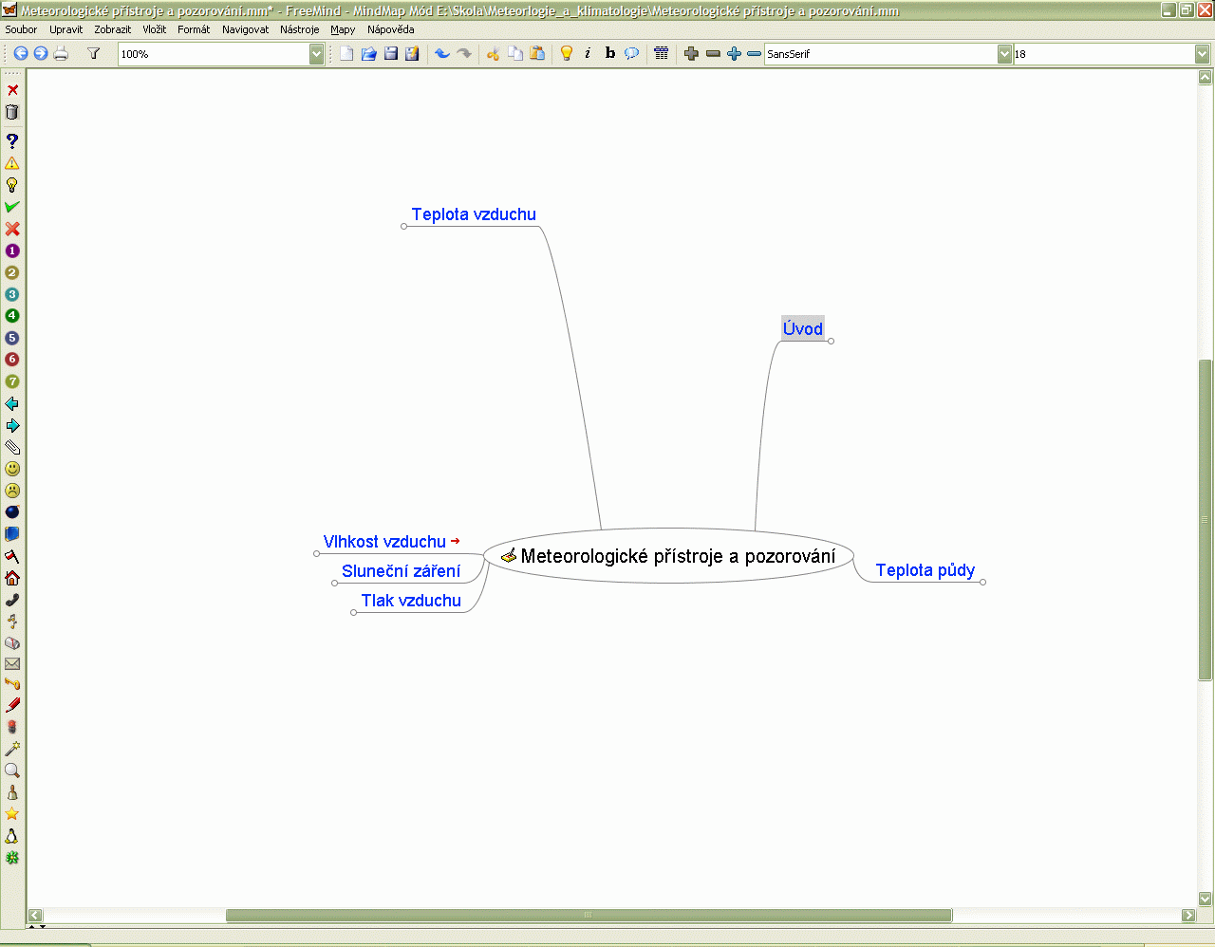Select the Úvod node

pos(803,329)
